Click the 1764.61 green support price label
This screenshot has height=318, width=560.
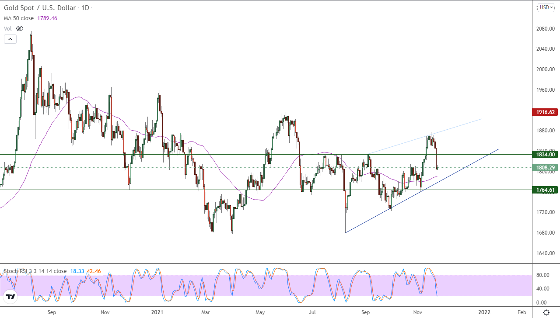tap(544, 190)
